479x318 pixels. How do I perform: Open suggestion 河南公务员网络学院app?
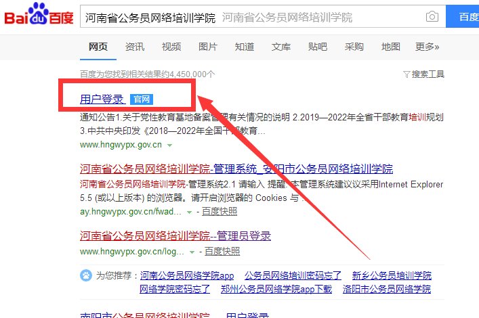click(187, 275)
